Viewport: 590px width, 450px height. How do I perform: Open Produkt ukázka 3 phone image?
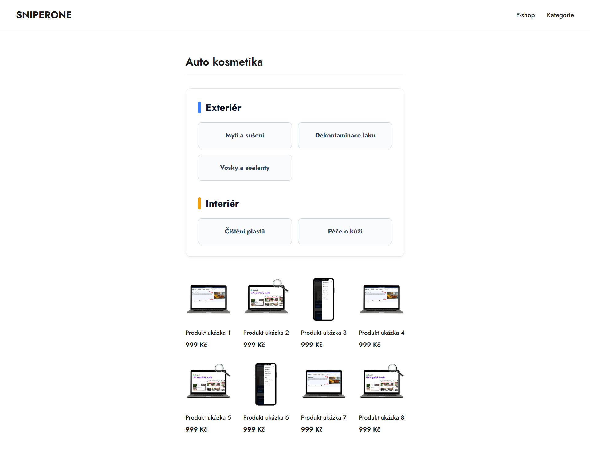click(x=324, y=299)
